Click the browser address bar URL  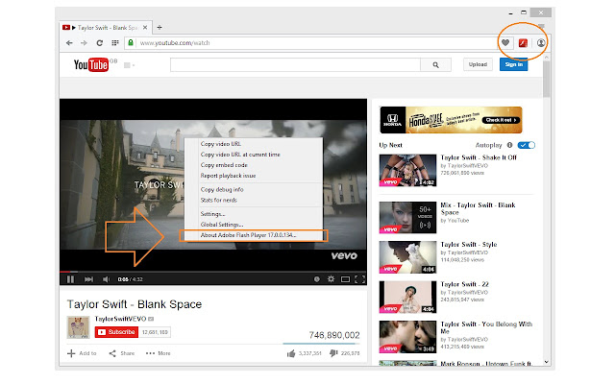tap(175, 42)
